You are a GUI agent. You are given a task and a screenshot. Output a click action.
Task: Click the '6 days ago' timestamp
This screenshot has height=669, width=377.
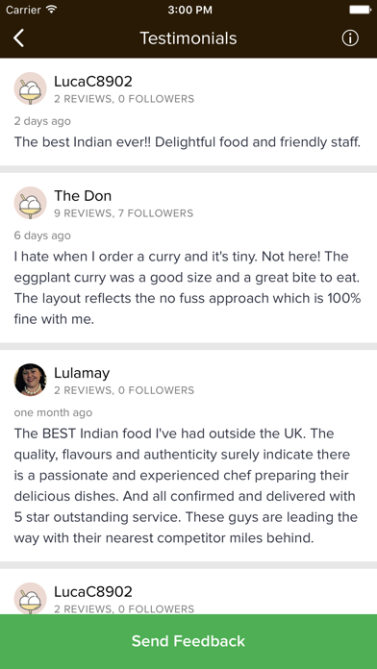coord(42,235)
